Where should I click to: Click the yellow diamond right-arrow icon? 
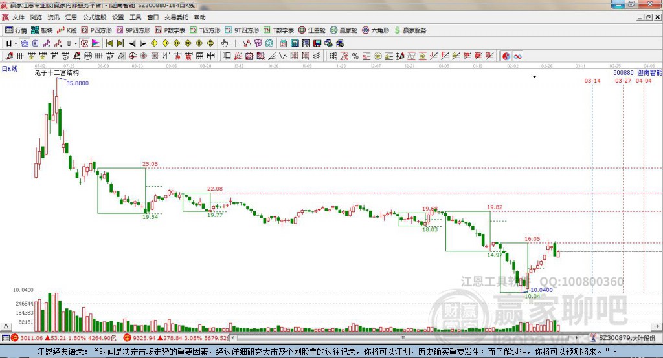[x=165, y=43]
